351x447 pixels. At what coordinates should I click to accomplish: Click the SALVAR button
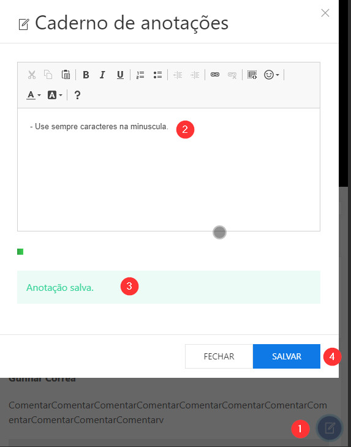[x=287, y=356]
